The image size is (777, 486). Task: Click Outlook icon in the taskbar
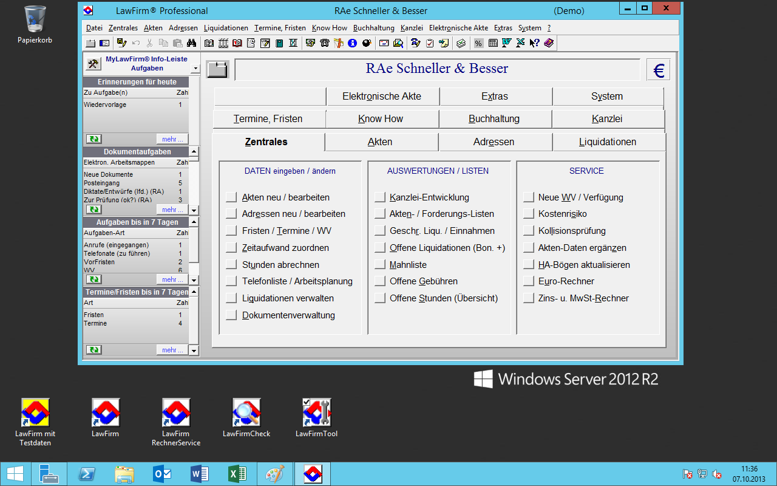pyautogui.click(x=162, y=474)
